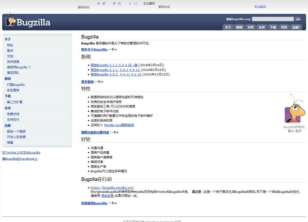308x222 pixels.
Task: Click the 集成的电子邮件功能 bullet text
Action: point(104,111)
